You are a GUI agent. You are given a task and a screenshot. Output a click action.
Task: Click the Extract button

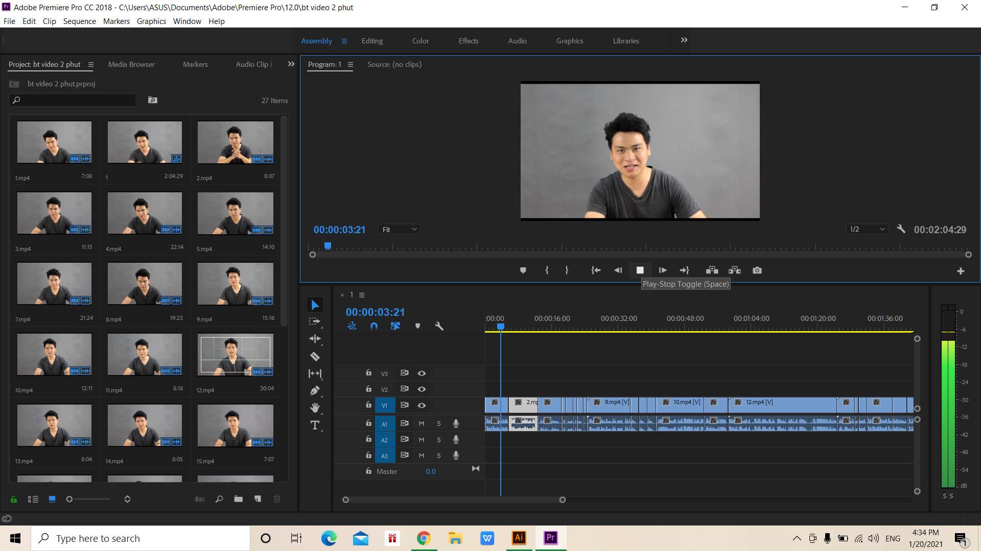tap(735, 270)
